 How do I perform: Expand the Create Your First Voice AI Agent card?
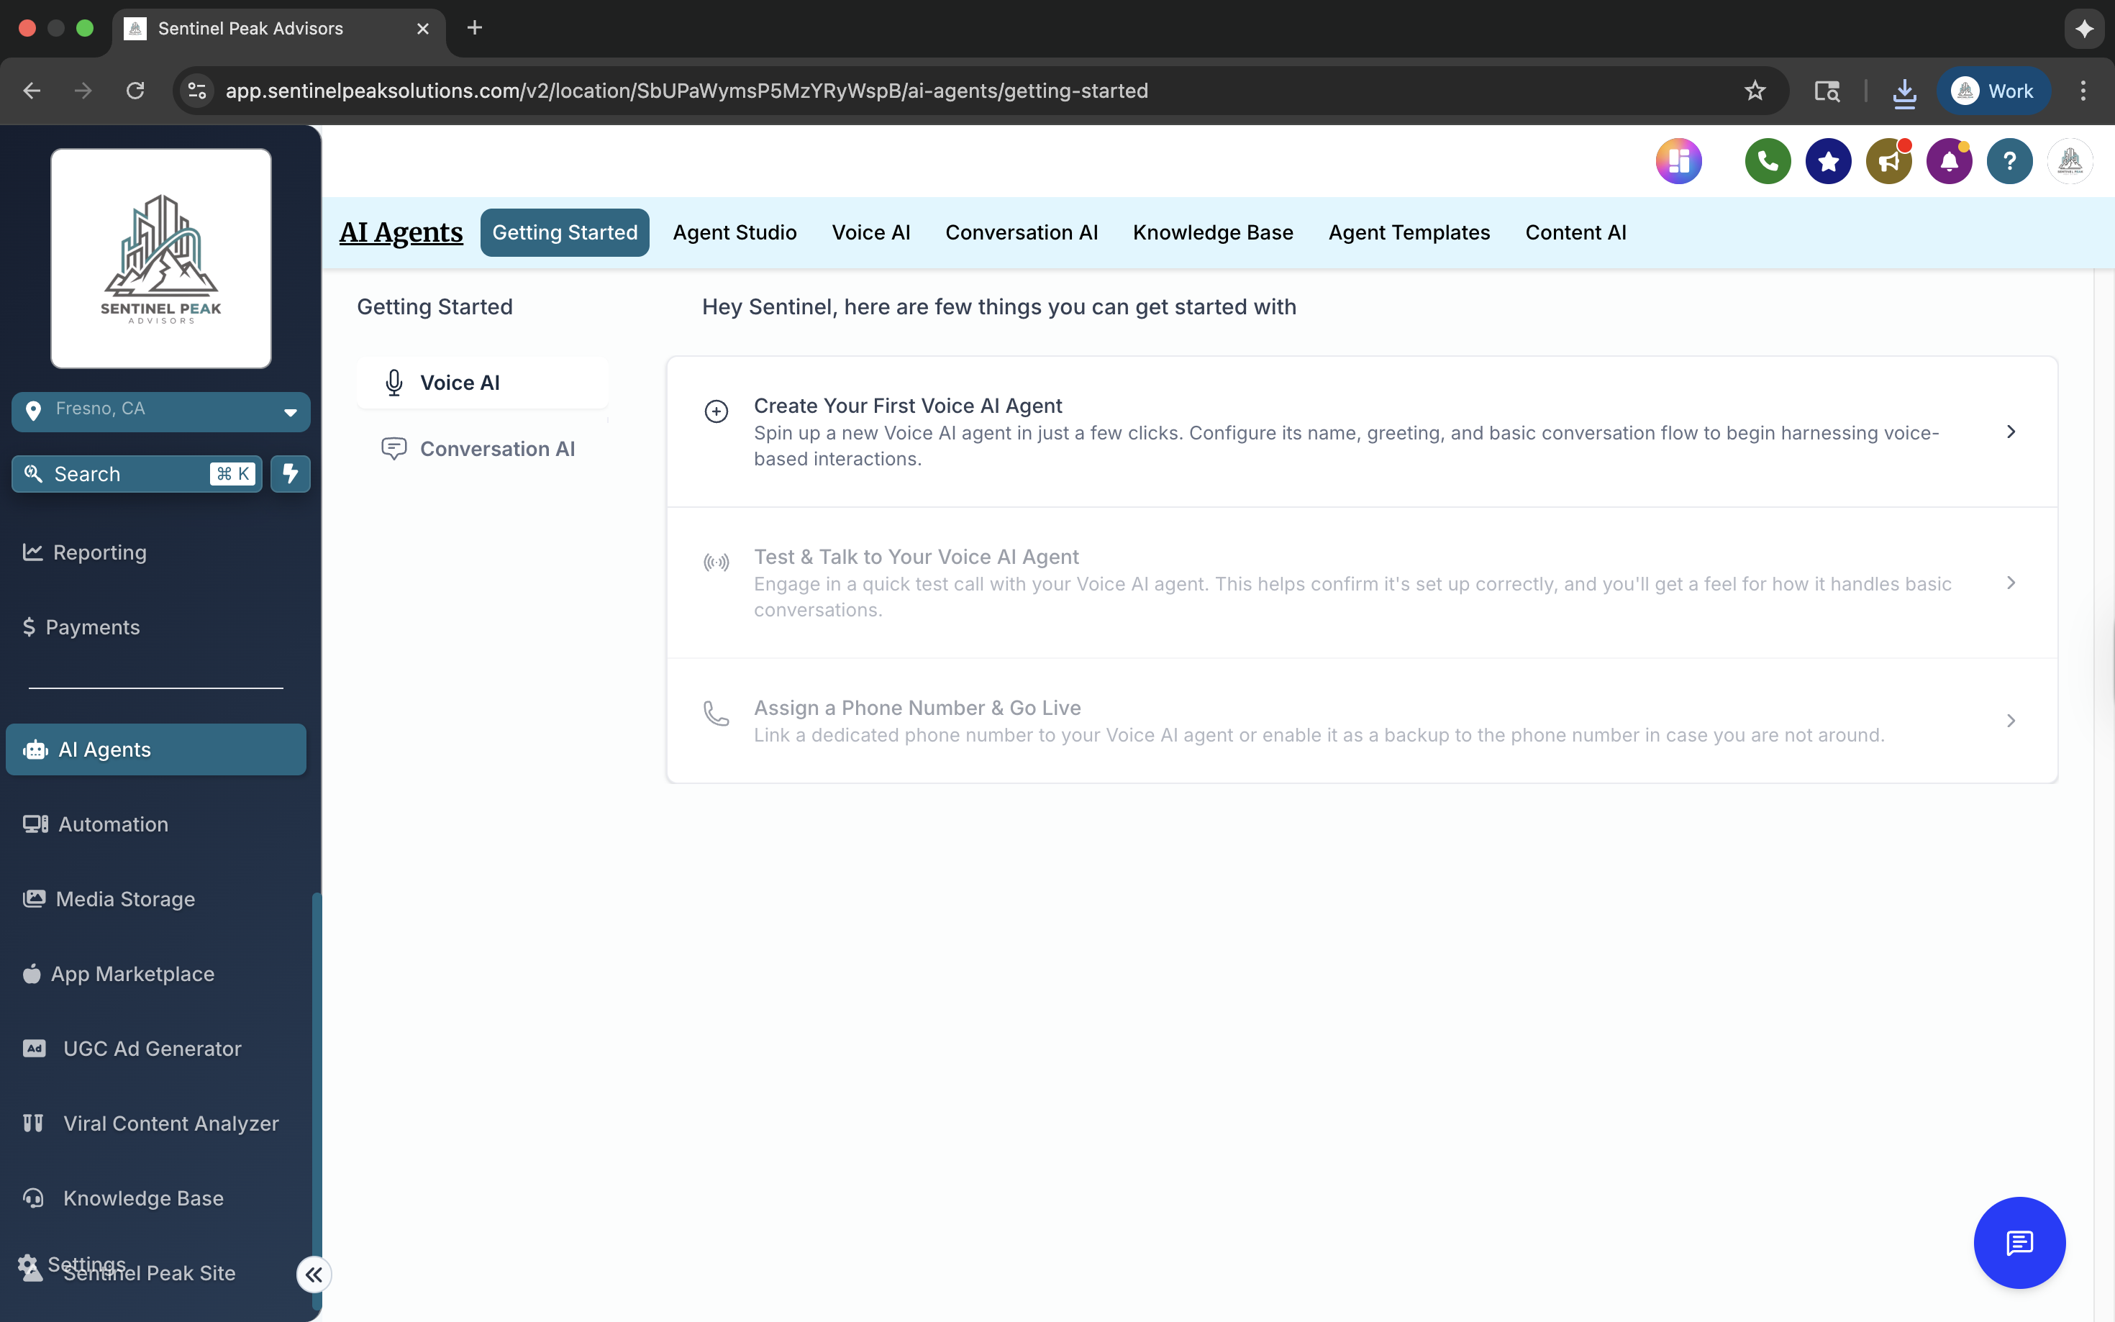click(2011, 431)
